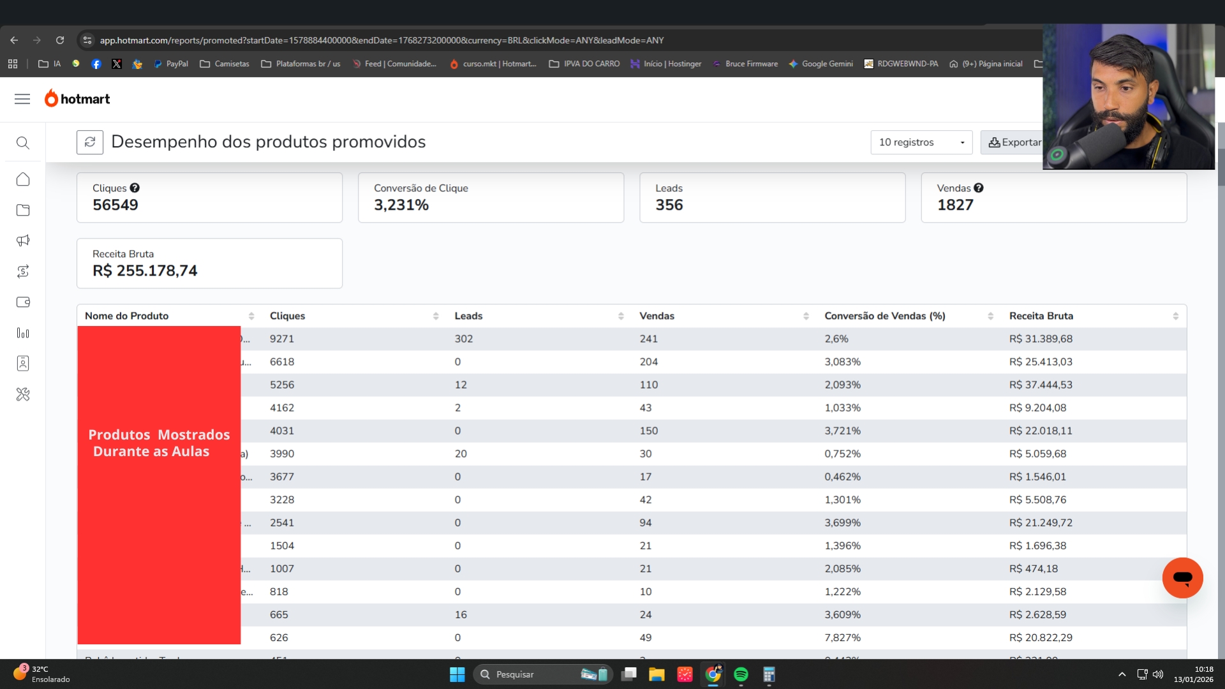The image size is (1225, 689).
Task: Open the tools icon in left sidebar
Action: coord(23,394)
